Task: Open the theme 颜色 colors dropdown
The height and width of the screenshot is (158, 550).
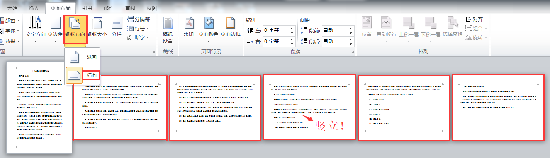Action: (x=10, y=20)
